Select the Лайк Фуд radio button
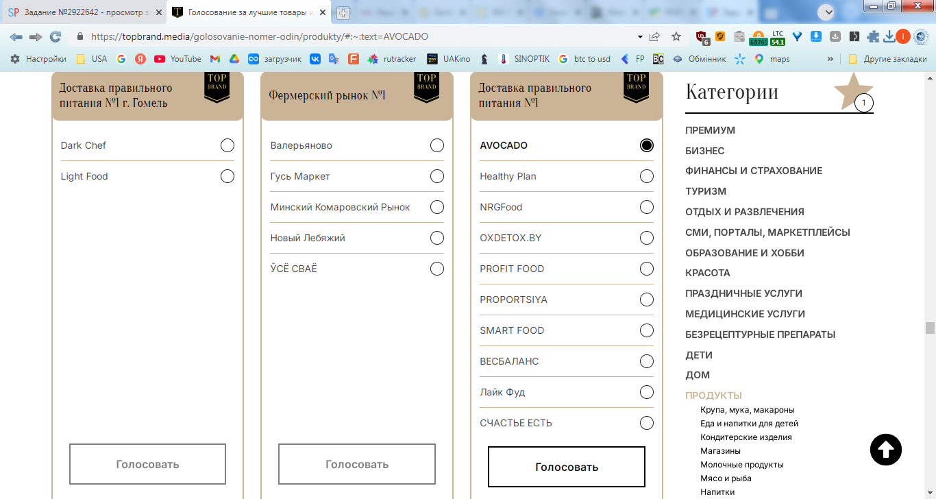The width and height of the screenshot is (936, 499). (647, 392)
